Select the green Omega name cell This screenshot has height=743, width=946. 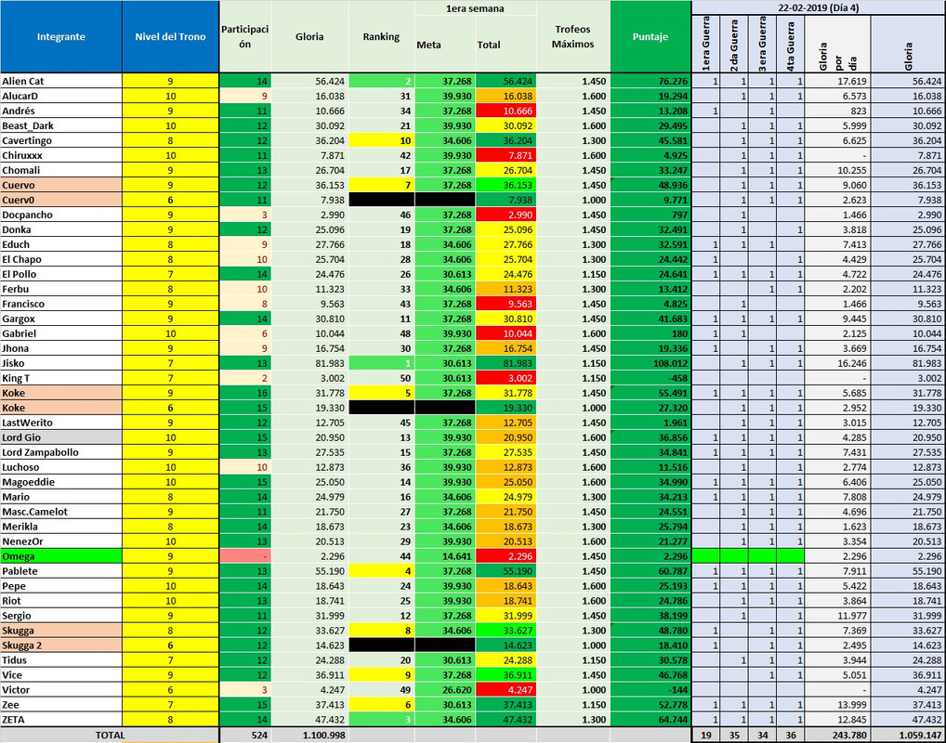[x=61, y=556]
